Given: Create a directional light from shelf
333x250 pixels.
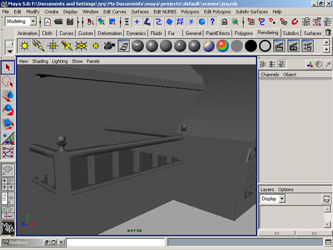Looking at the screenshot, I should click(x=39, y=46).
